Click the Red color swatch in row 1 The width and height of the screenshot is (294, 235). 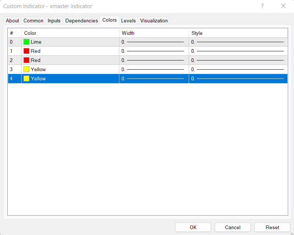point(26,51)
